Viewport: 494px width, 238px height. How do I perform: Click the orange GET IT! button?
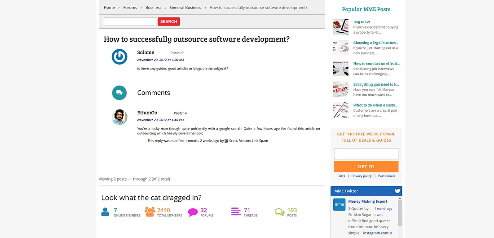[366, 166]
